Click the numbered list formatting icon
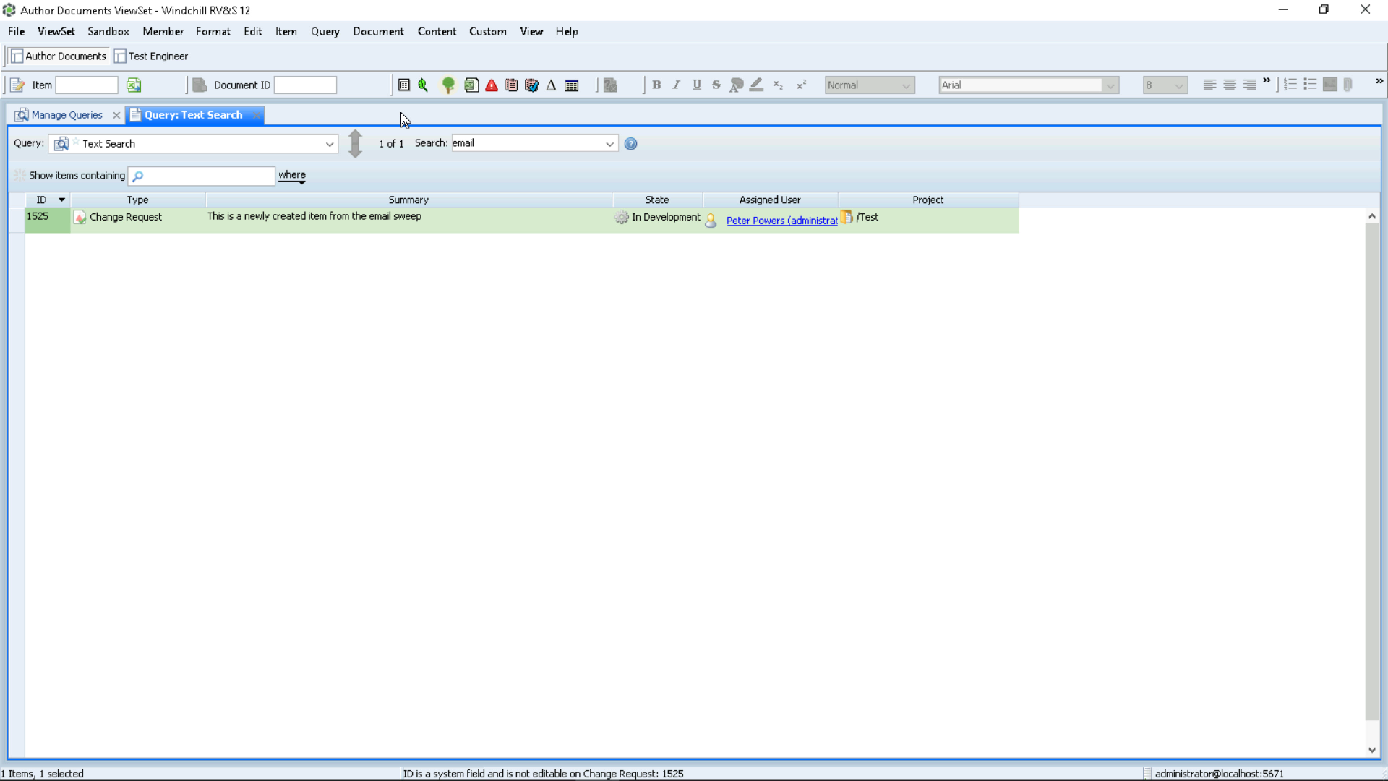The height and width of the screenshot is (781, 1388). pos(1290,85)
